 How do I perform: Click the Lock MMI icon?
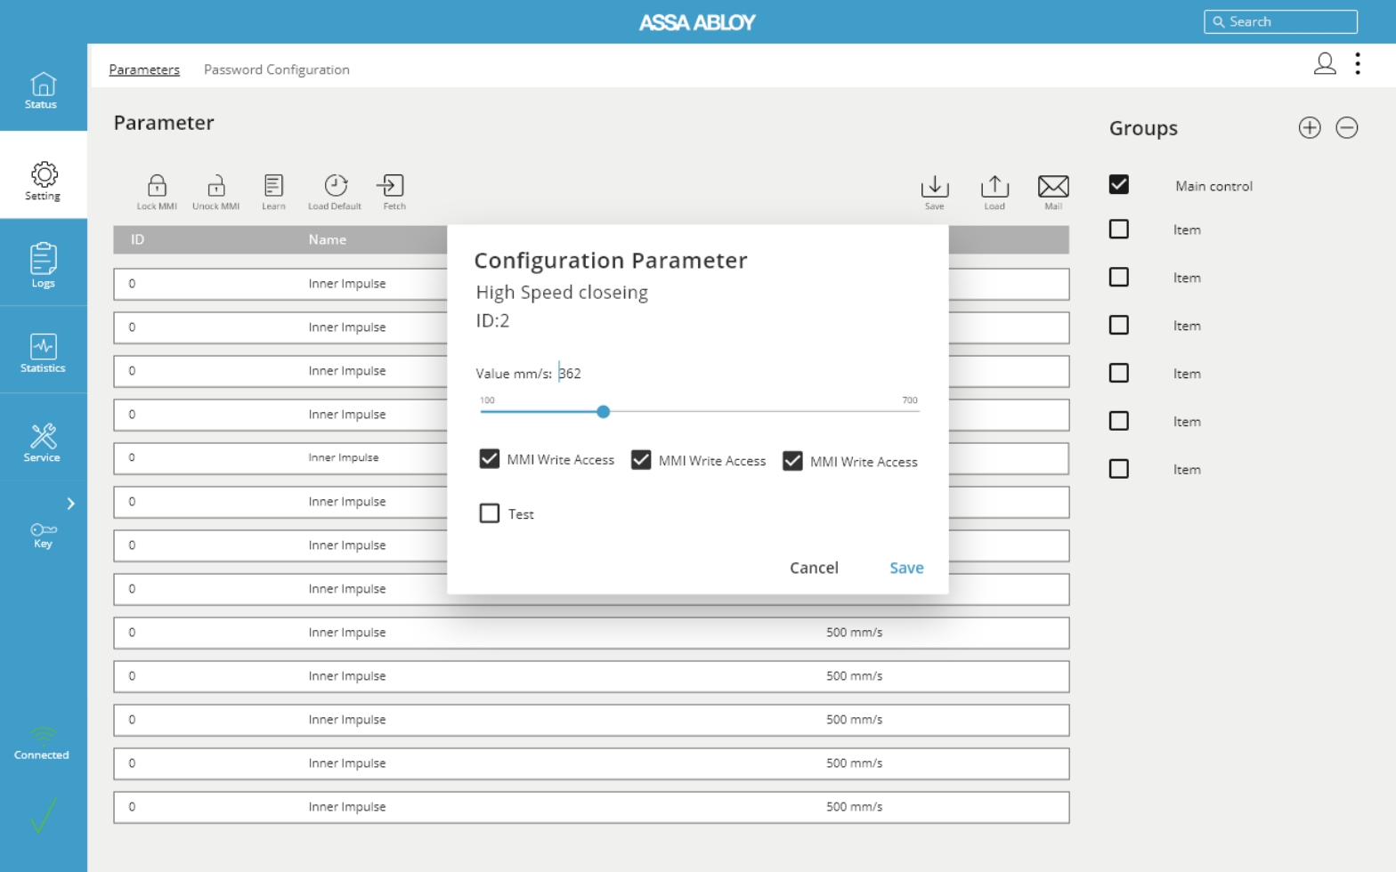(157, 186)
